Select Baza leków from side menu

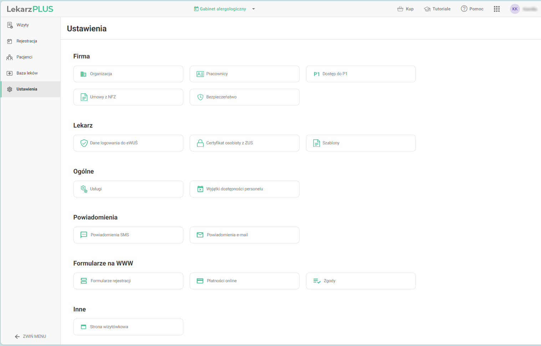pyautogui.click(x=27, y=73)
